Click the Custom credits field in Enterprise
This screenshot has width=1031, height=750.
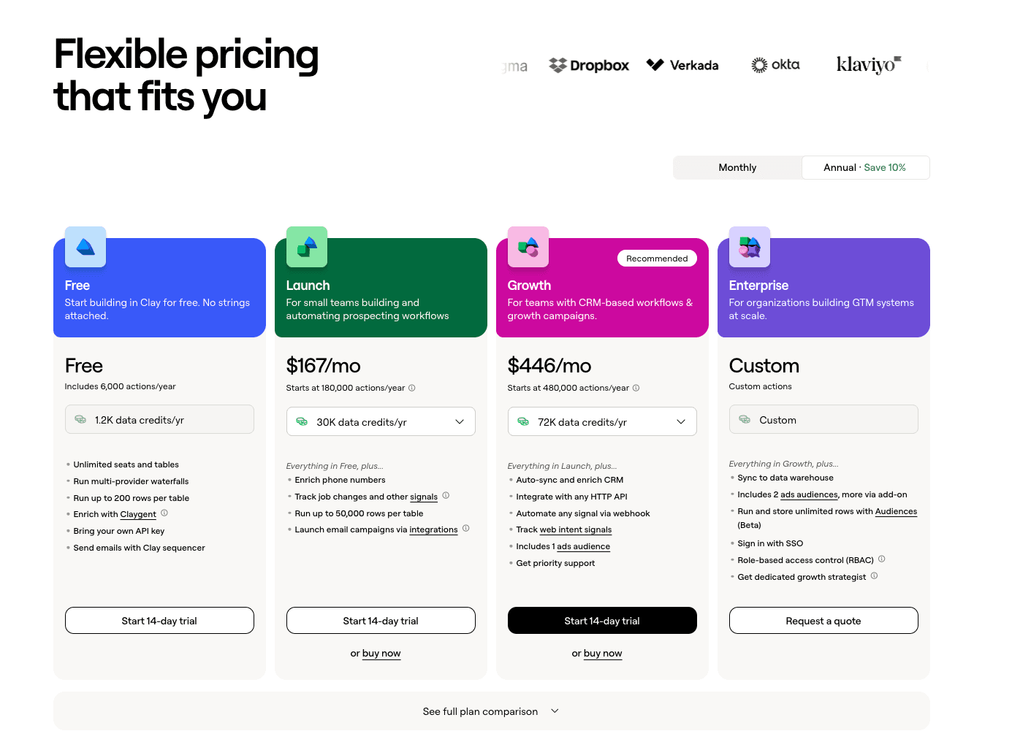point(823,420)
